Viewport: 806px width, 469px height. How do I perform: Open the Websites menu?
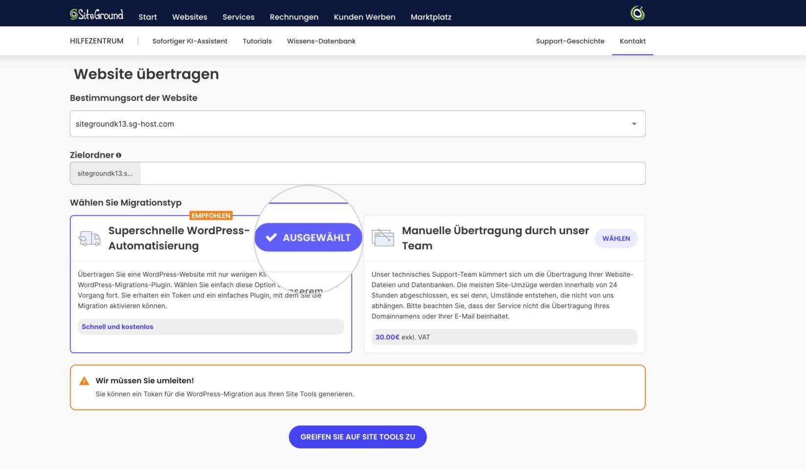click(190, 17)
